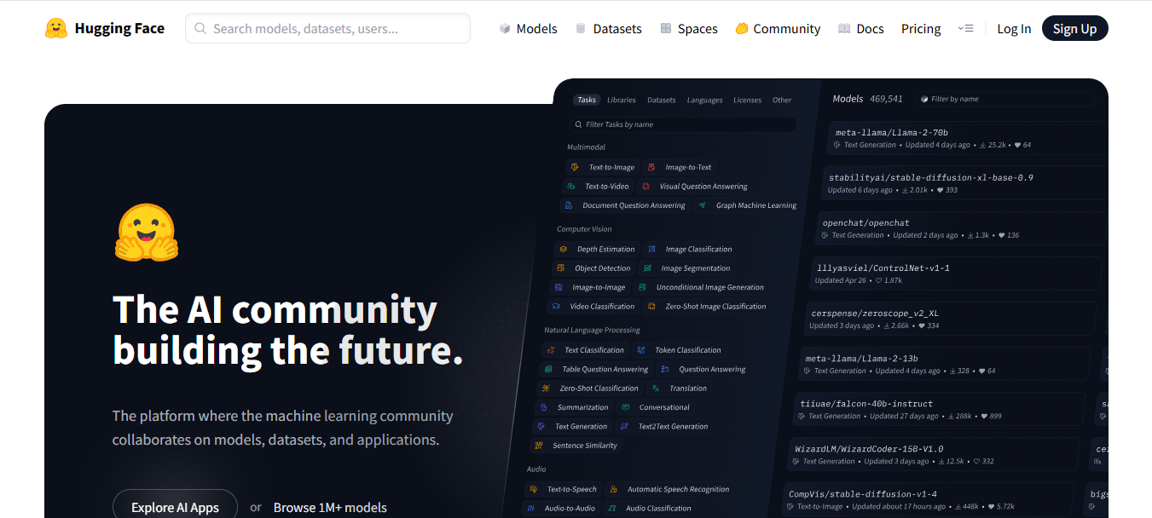
Task: Open the tiiuae/falcon-40b-instruct model card
Action: click(941, 409)
